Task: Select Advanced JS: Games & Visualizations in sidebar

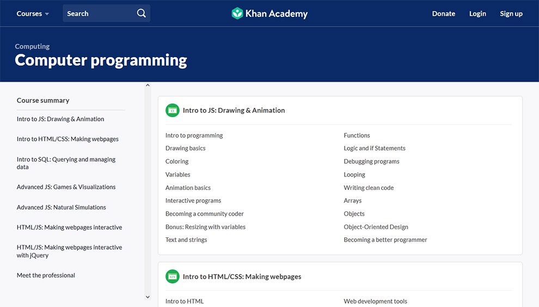Action: coord(66,187)
